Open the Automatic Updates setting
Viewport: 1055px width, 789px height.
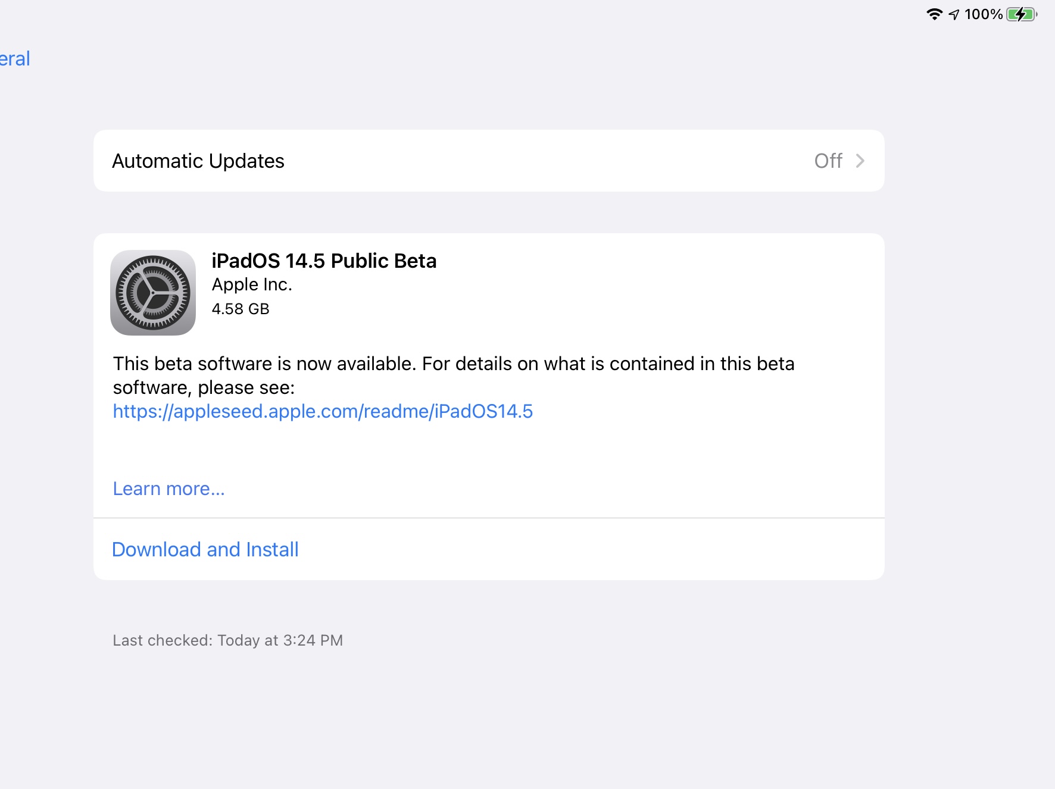[x=198, y=161]
